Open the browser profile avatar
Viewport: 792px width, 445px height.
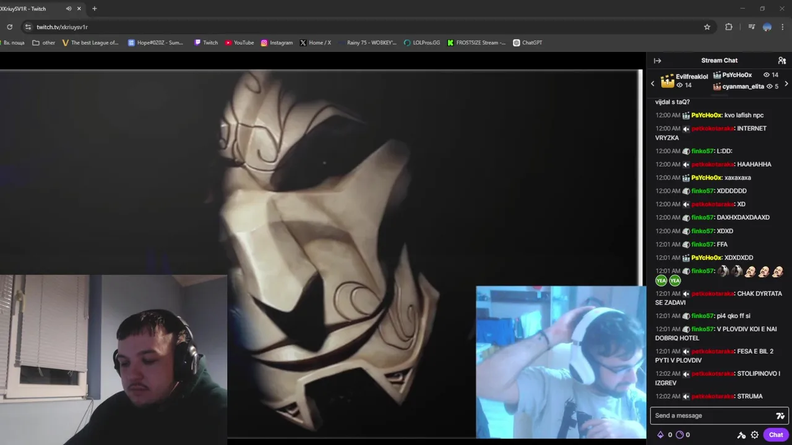point(767,27)
